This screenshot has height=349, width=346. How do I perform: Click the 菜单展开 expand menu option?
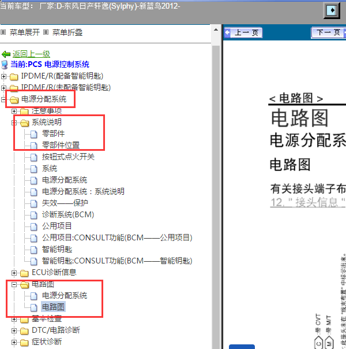(25, 32)
